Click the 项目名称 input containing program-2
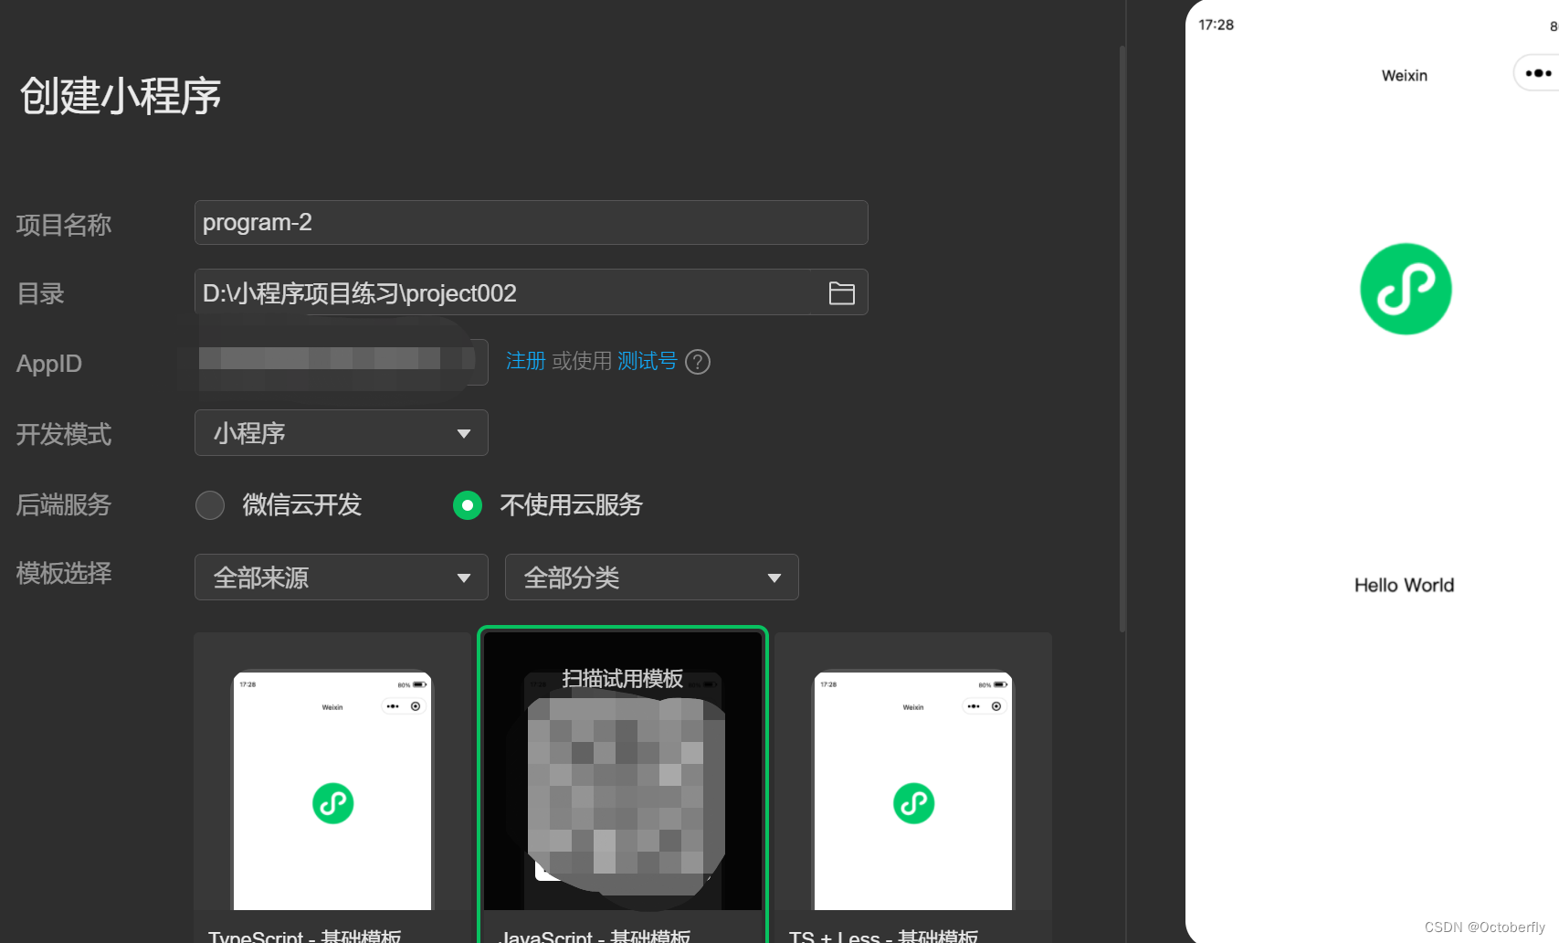 (531, 223)
